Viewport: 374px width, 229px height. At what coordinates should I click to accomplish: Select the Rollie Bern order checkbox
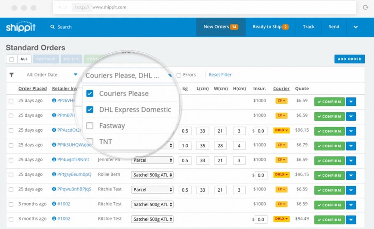[11, 175]
